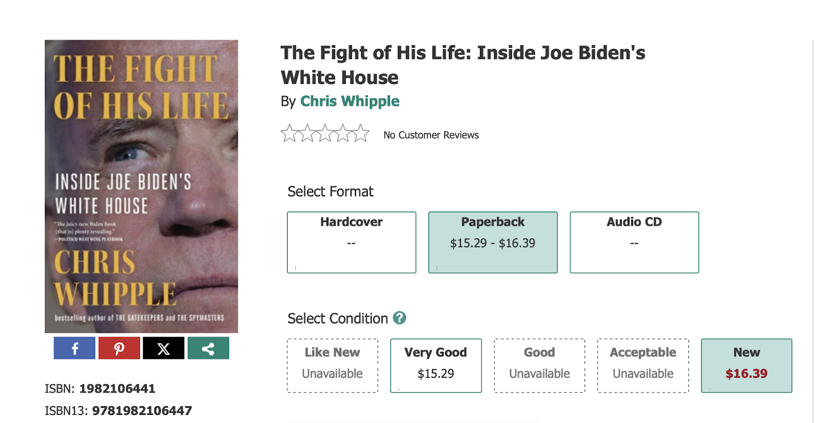The height and width of the screenshot is (423, 815).
Task: Pick the Very Good condition at $15.29
Action: pos(436,365)
